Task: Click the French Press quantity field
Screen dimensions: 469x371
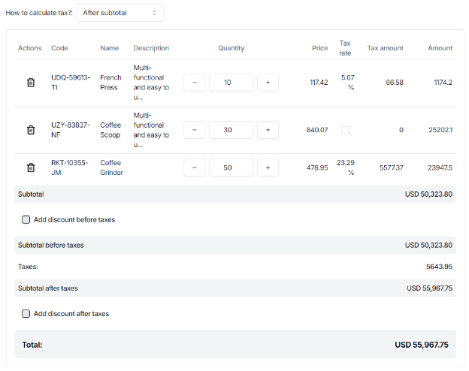Action: click(231, 83)
